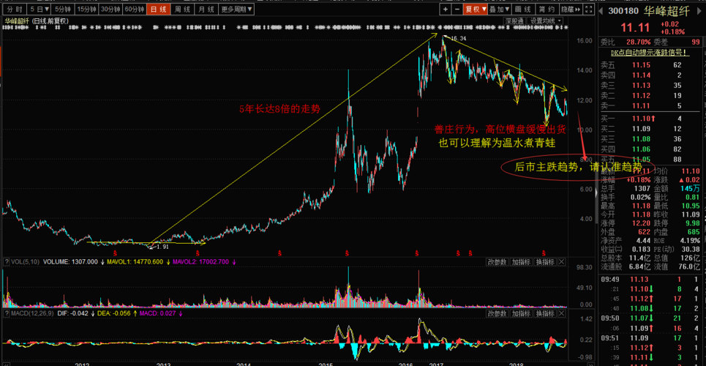This screenshot has width=706, height=366.
Task: Open the 叠加 overlay dropdown
Action: click(500, 10)
